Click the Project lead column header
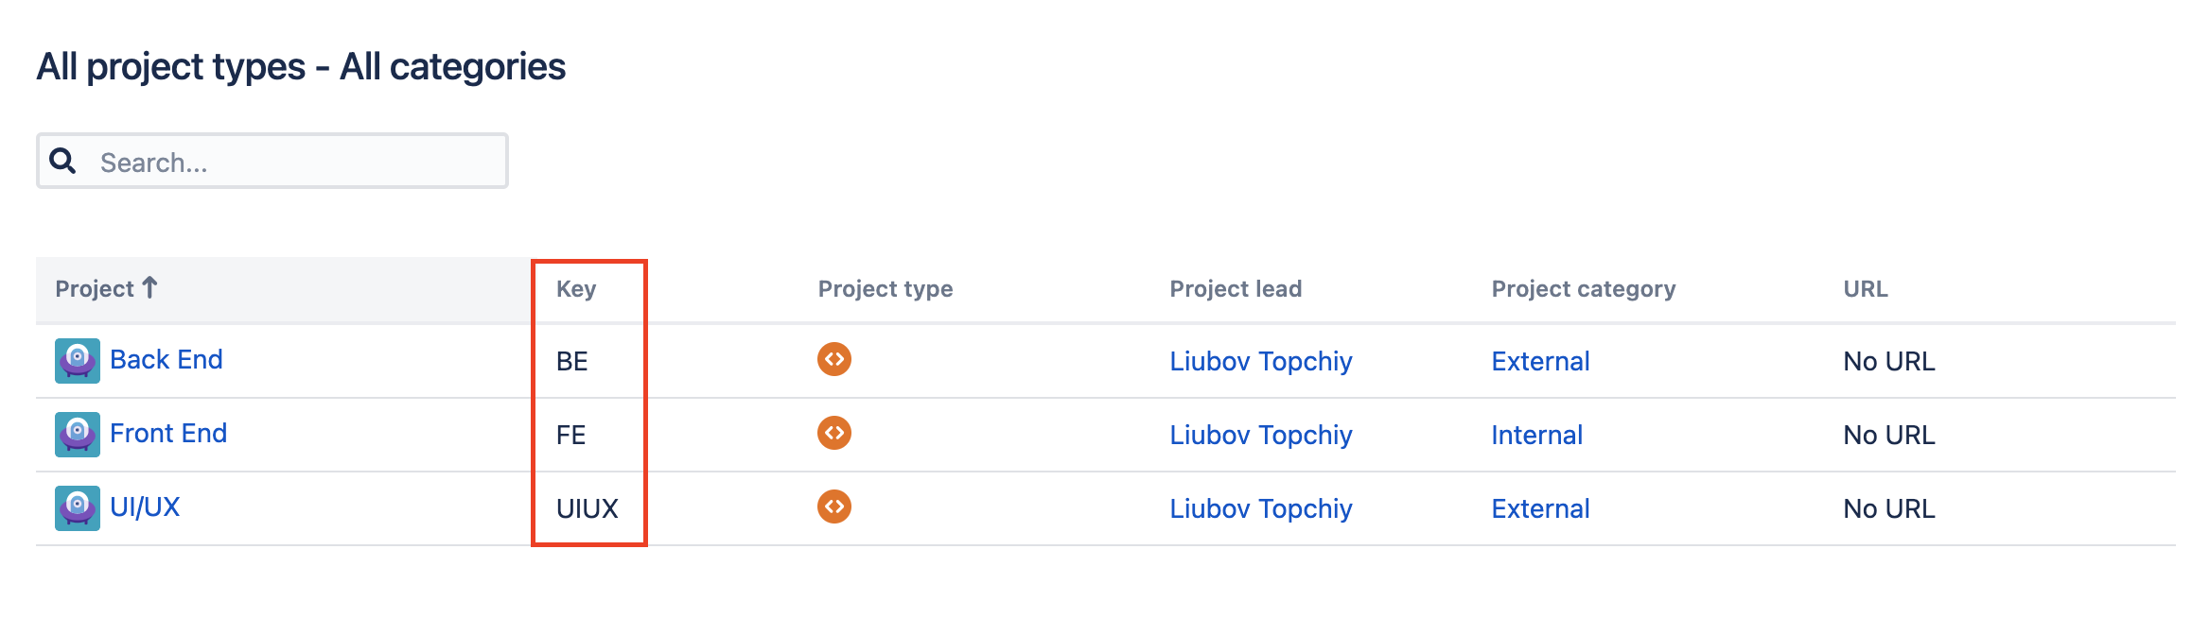2210x618 pixels. (1235, 289)
